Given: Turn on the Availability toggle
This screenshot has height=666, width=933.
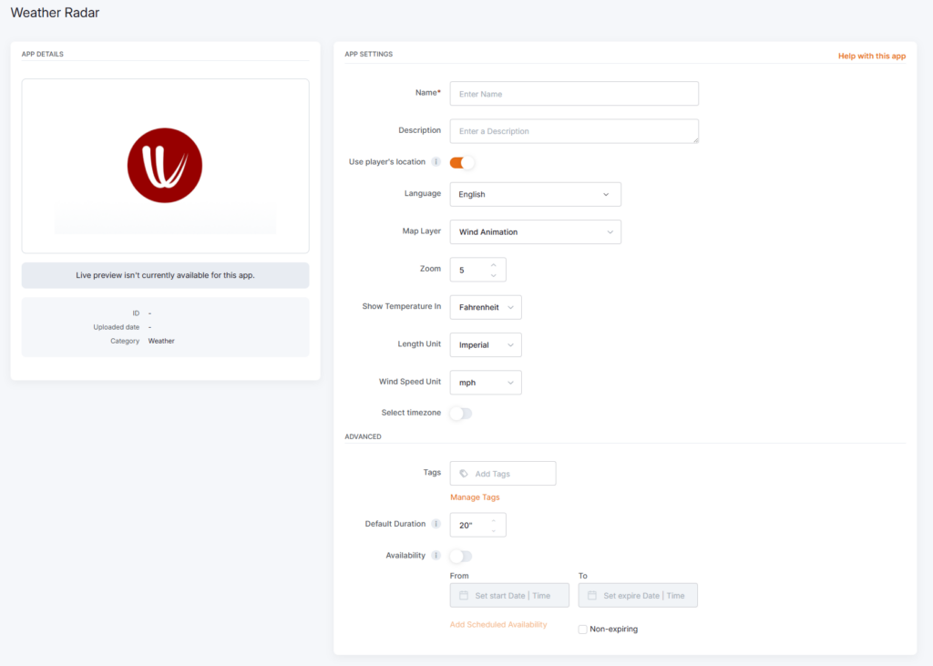Looking at the screenshot, I should pyautogui.click(x=461, y=556).
